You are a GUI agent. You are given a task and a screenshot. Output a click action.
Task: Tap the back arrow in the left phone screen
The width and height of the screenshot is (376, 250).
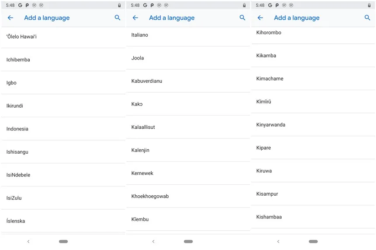(10, 18)
